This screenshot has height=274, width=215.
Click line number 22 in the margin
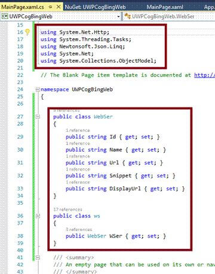pos(20,75)
